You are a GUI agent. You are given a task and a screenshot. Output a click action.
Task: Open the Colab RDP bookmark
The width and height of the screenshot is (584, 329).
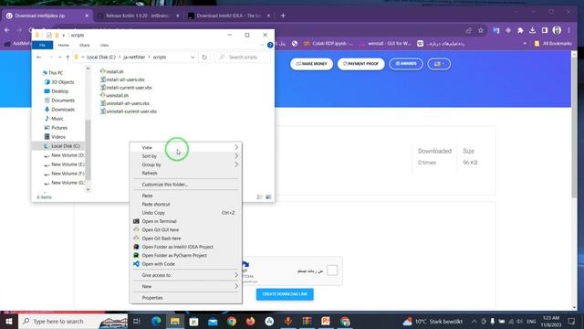328,43
